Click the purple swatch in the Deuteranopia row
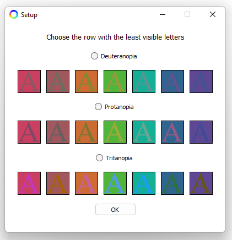232x240 pixels. pos(201,81)
